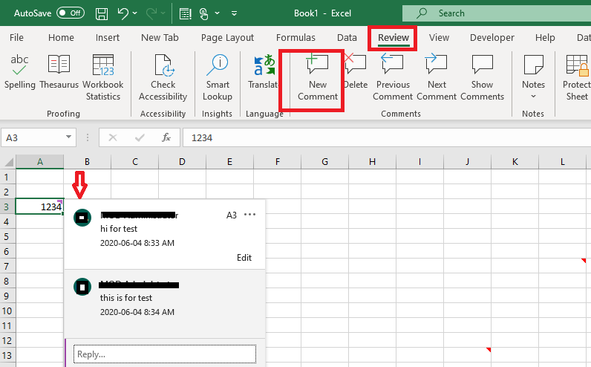The height and width of the screenshot is (367, 591).
Task: Switch to the Page Layout tab
Action: tap(227, 38)
